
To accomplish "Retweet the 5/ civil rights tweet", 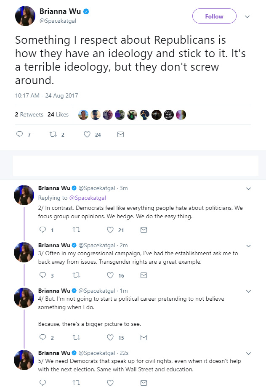I will click(x=76, y=383).
